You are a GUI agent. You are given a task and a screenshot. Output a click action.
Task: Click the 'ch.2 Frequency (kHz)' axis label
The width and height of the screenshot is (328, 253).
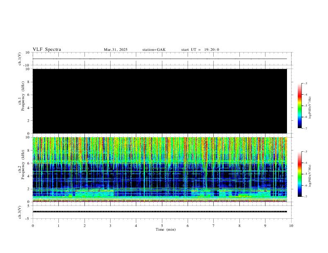pyautogui.click(x=22, y=164)
